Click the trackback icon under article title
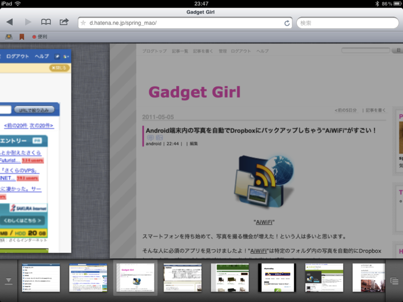This screenshot has height=302, width=403. pyautogui.click(x=159, y=137)
